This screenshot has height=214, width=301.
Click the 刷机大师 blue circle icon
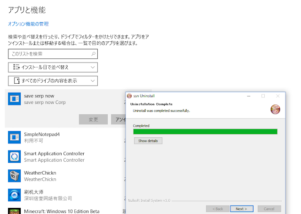(15, 195)
